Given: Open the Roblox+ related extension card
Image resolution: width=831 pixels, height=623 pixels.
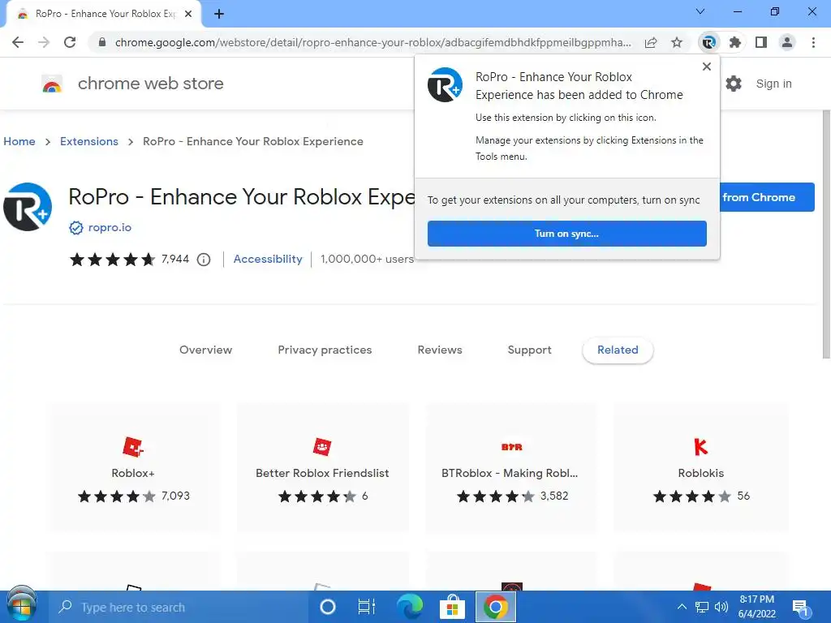Looking at the screenshot, I should tap(133, 467).
